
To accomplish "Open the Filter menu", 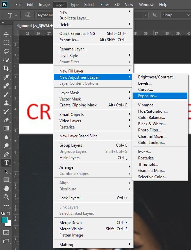I will [x=105, y=5].
